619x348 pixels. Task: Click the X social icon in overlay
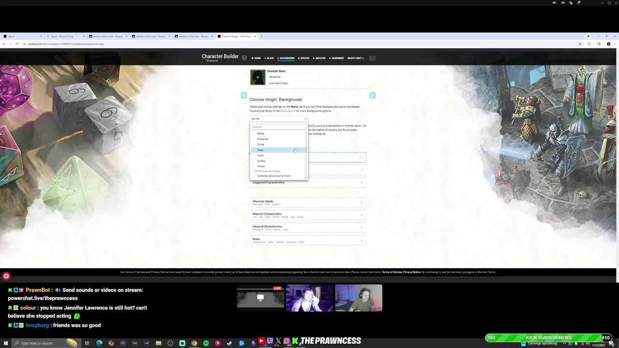(278, 341)
